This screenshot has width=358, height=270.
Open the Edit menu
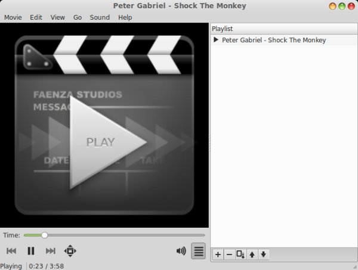point(36,17)
